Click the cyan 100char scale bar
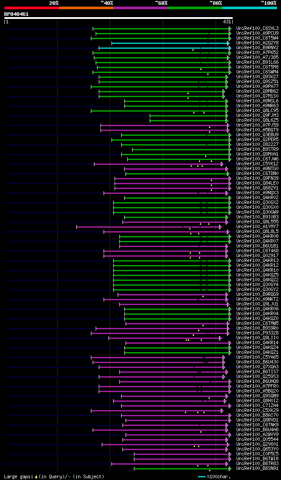The image size is (281, 480). (202, 477)
